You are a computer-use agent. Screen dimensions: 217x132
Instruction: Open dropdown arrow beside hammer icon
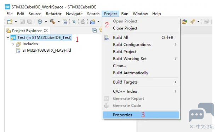(59, 22)
